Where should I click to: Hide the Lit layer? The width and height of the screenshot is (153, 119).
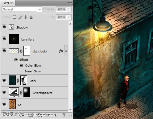4,104
